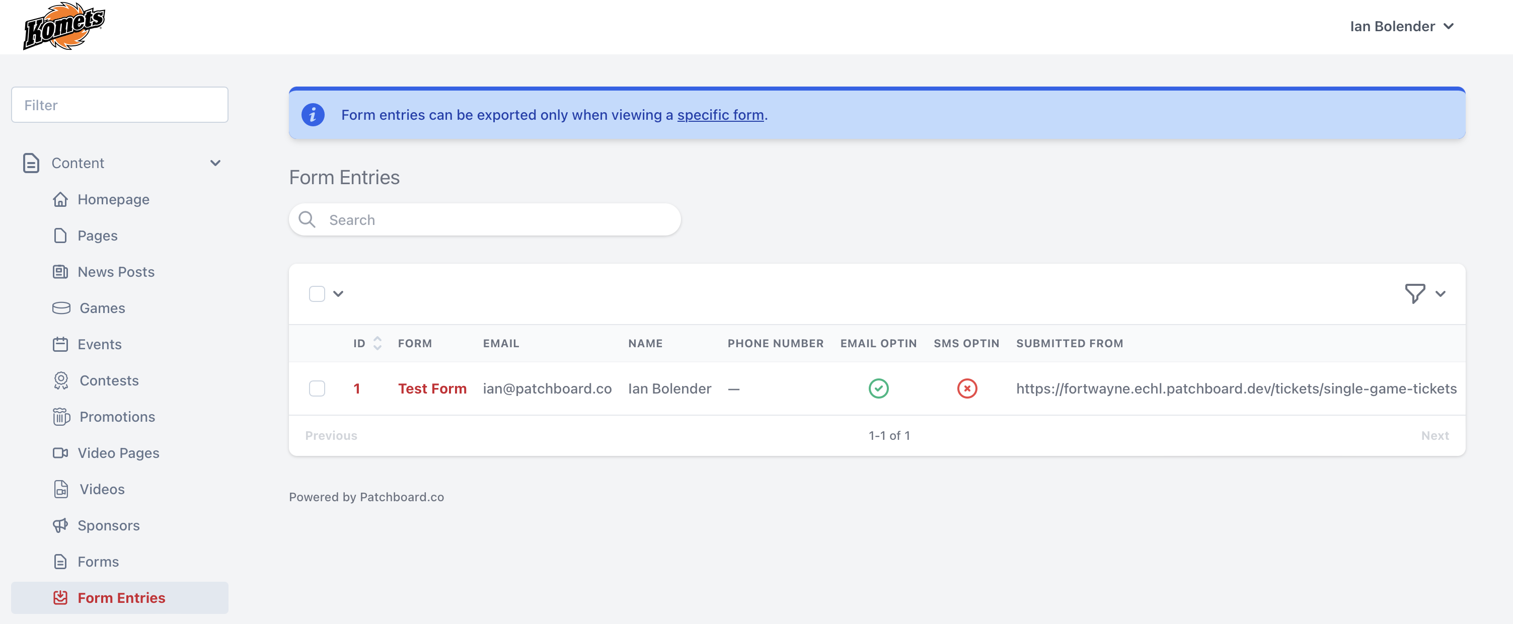Viewport: 1513px width, 624px height.
Task: Click the News Posts newspaper icon
Action: coord(60,272)
